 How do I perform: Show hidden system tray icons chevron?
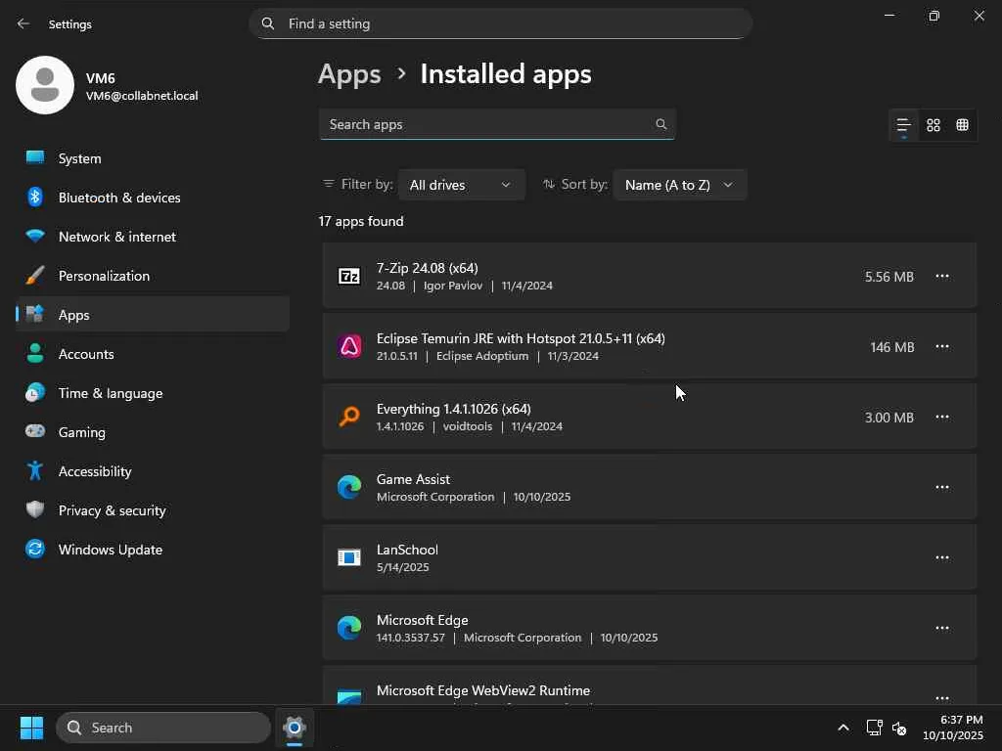(843, 728)
